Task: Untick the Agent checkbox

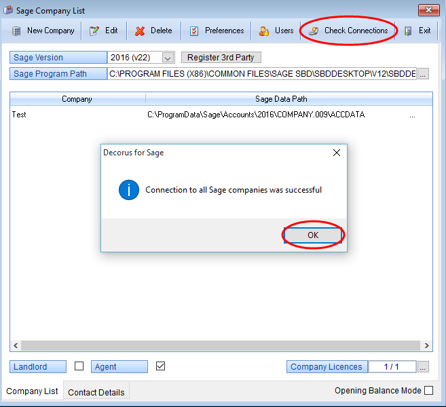Action: pyautogui.click(x=160, y=366)
